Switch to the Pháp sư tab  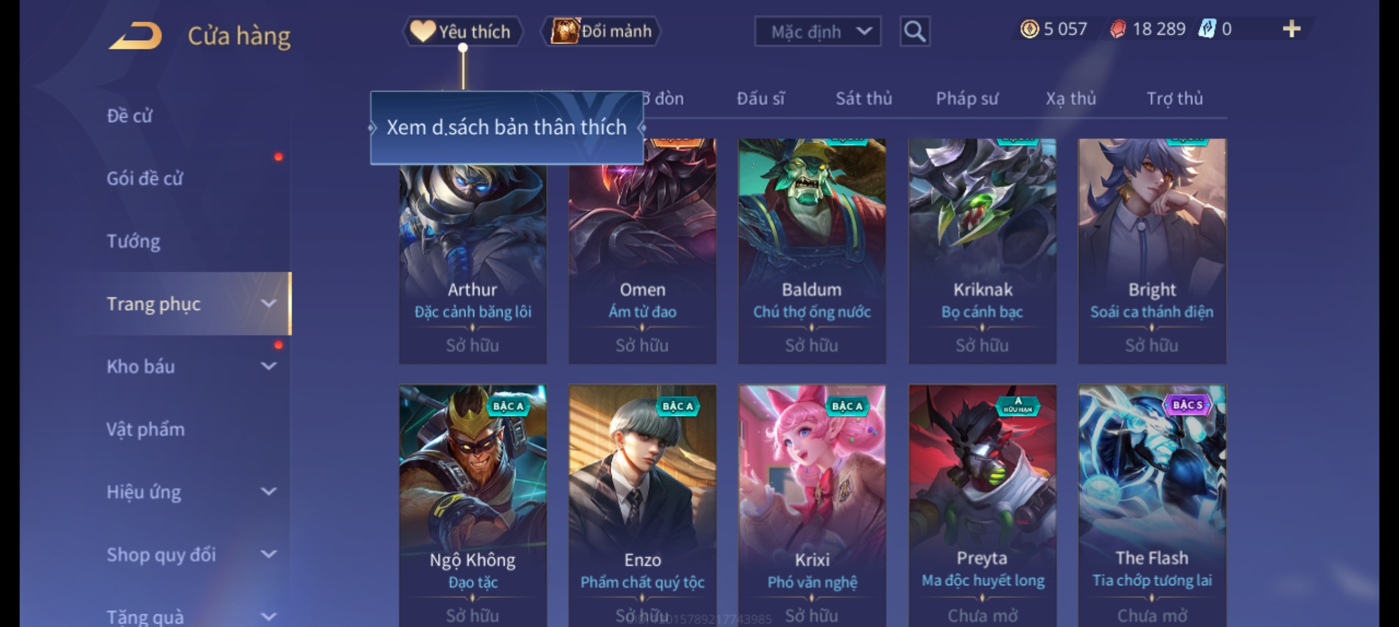(x=967, y=99)
